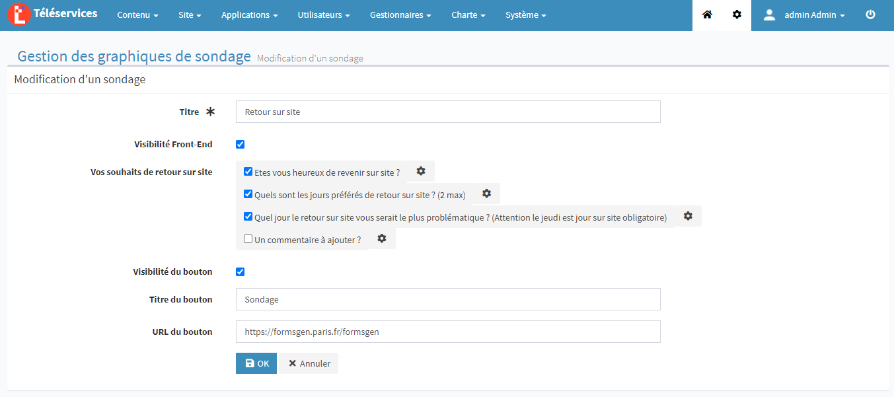Enable 'Un commentaire à ajouter ?' checkbox
Image resolution: width=894 pixels, height=397 pixels.
[x=248, y=239]
